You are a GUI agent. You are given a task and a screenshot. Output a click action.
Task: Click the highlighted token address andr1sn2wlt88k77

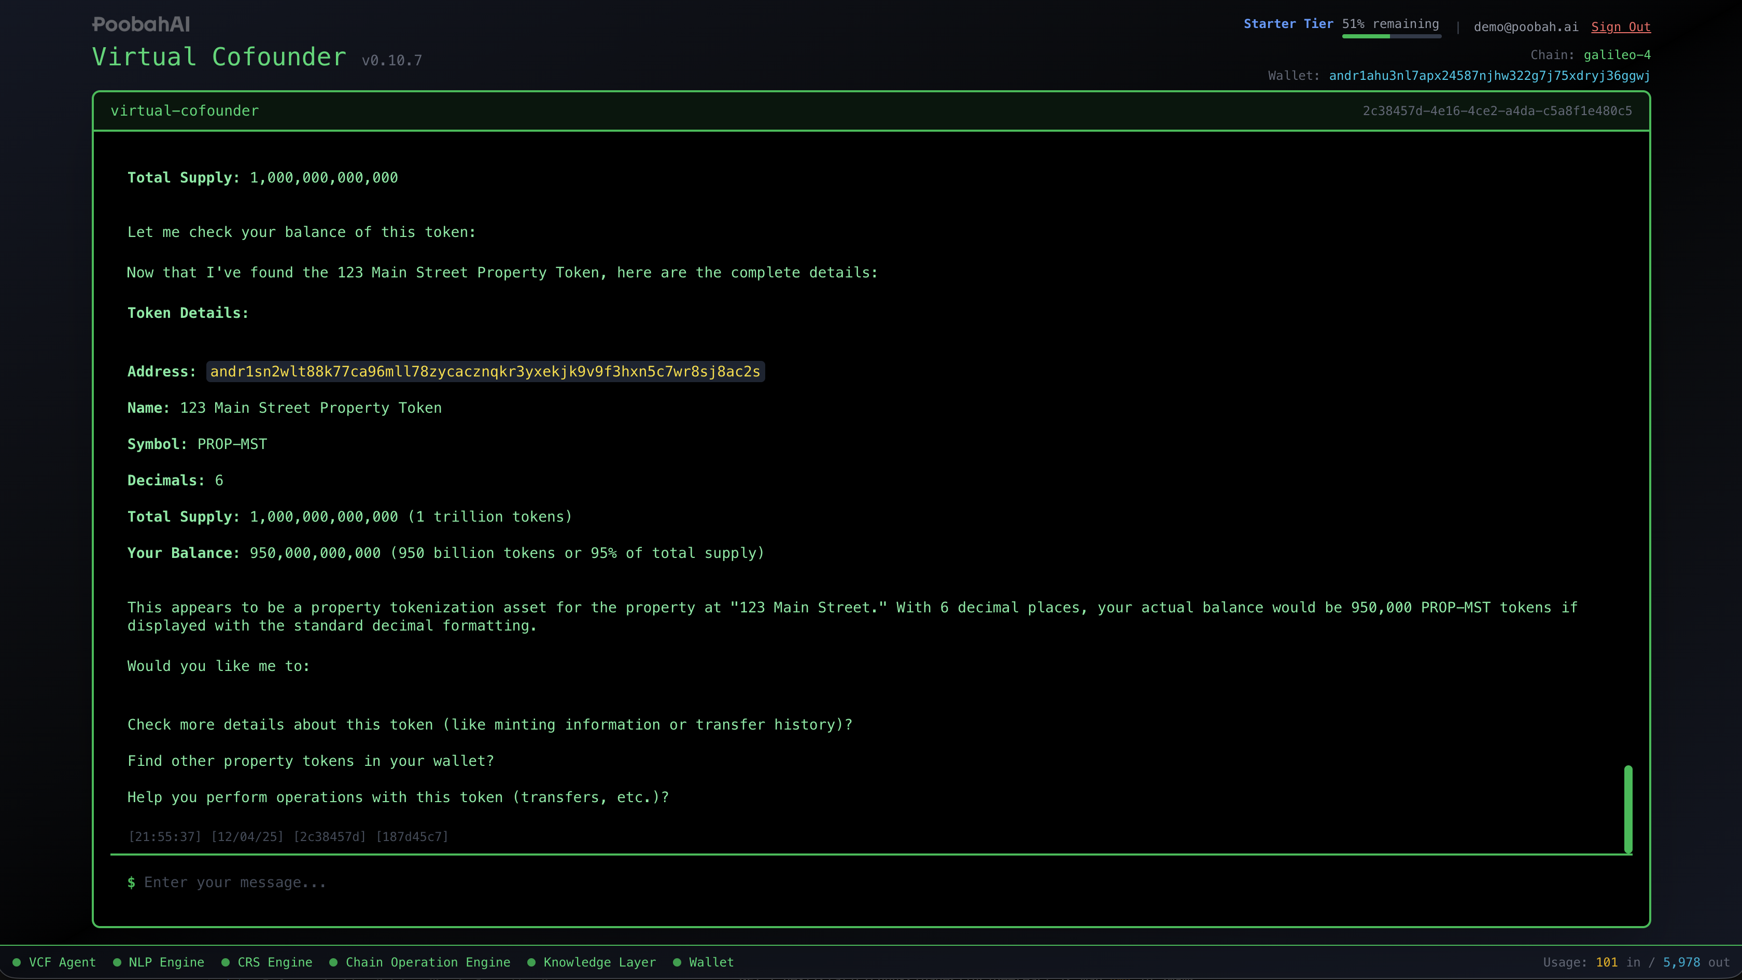(485, 371)
